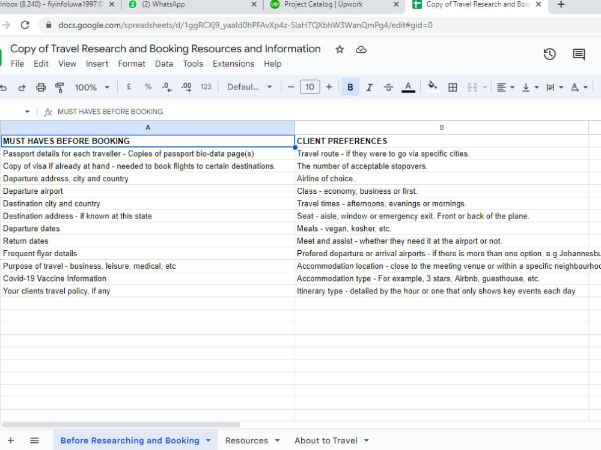Screen dimensions: 601x450
Task: Toggle italic formatting
Action: (x=369, y=87)
